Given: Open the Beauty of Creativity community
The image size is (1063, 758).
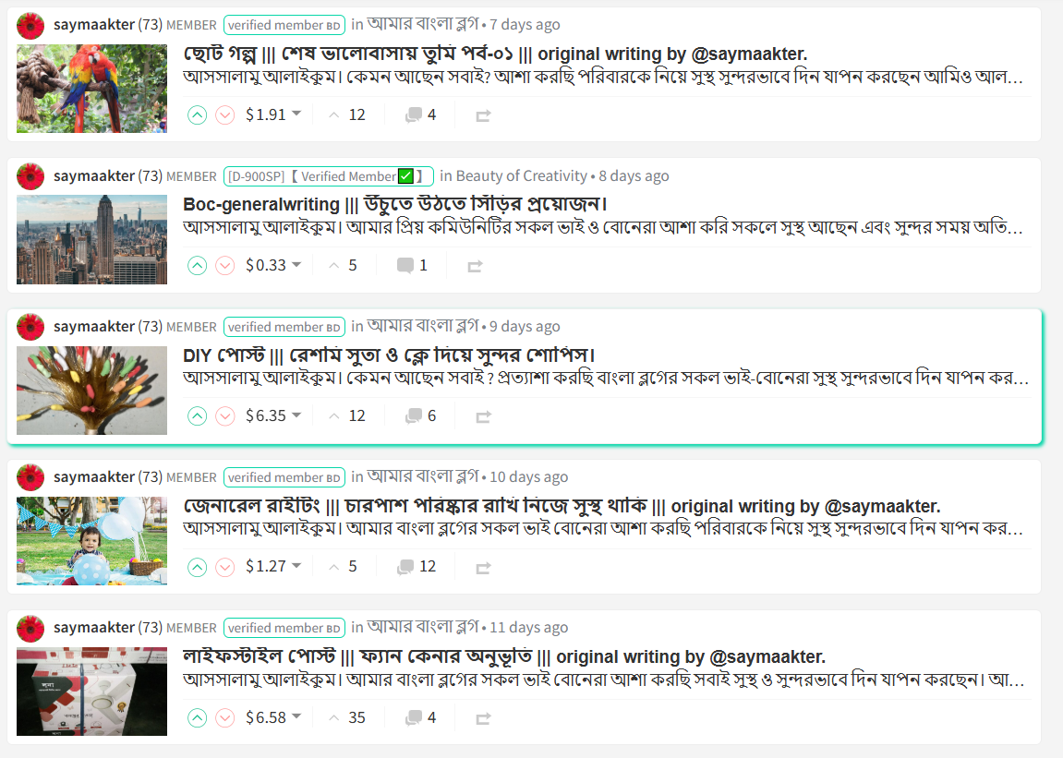Looking at the screenshot, I should 521,175.
